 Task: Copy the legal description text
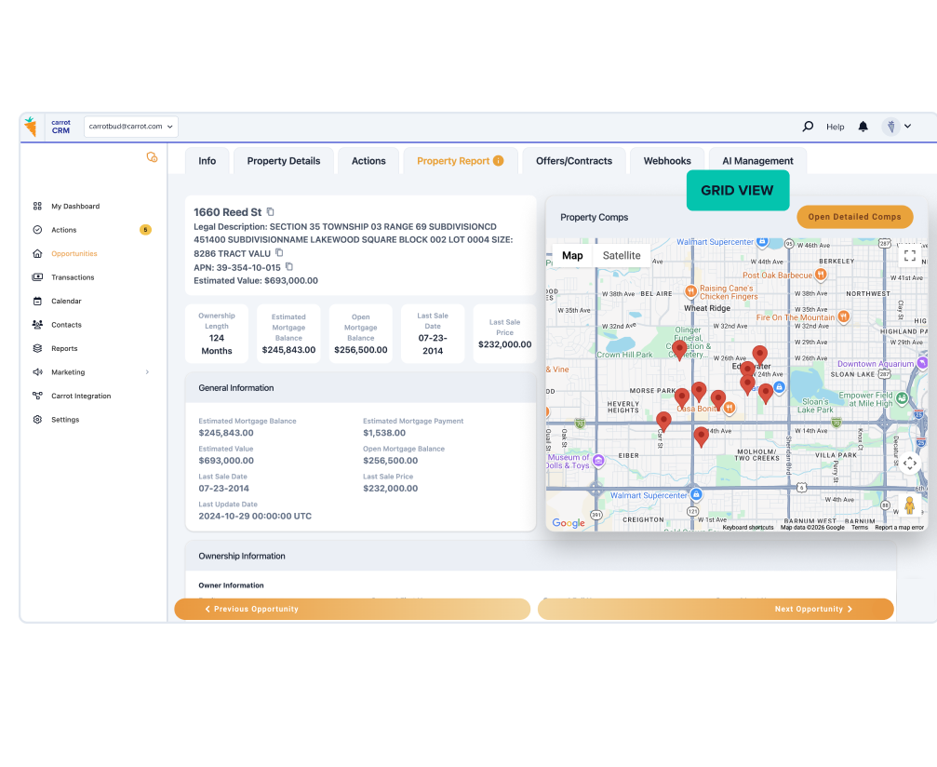(x=279, y=253)
